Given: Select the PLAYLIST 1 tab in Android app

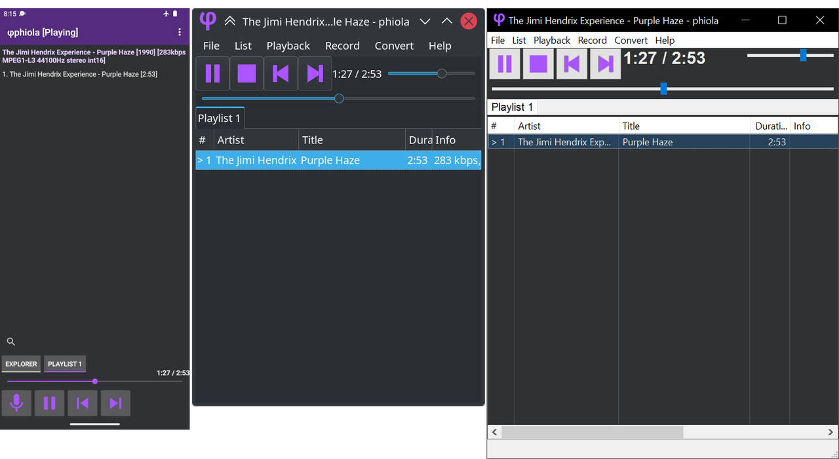Looking at the screenshot, I should coord(65,364).
